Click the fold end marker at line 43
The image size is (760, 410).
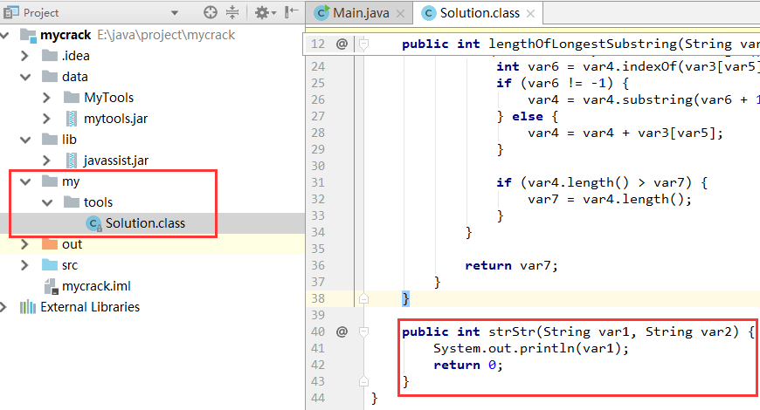[x=363, y=381]
